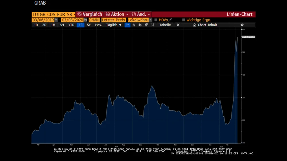Select the 1J time range
The width and height of the screenshot is (287, 161).
click(80, 25)
